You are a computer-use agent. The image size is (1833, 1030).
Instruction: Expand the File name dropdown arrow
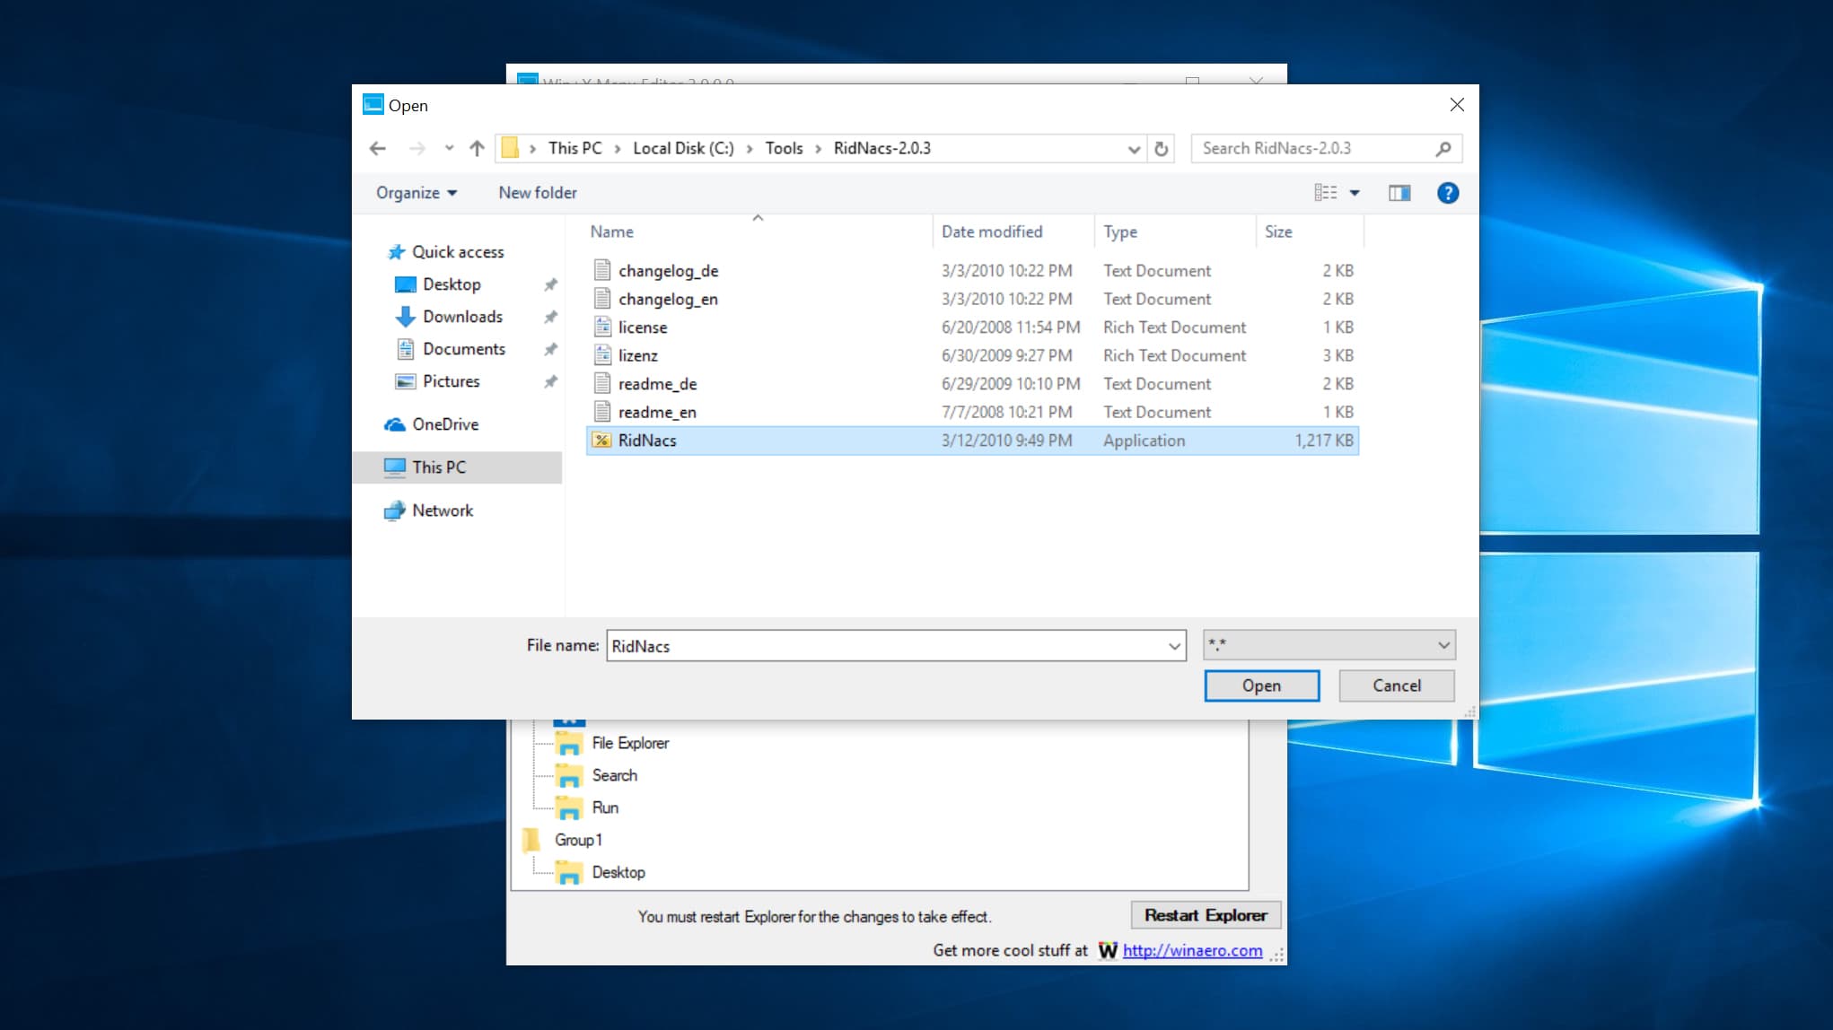(1174, 646)
